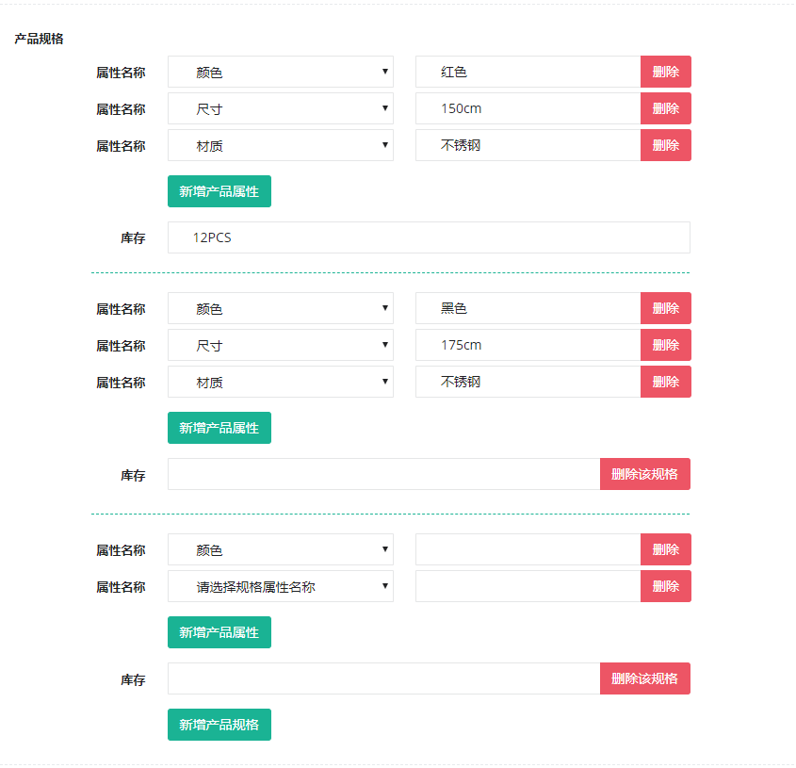
Task: Open the 尺寸 dropdown showing 175cm row
Action: pos(280,345)
